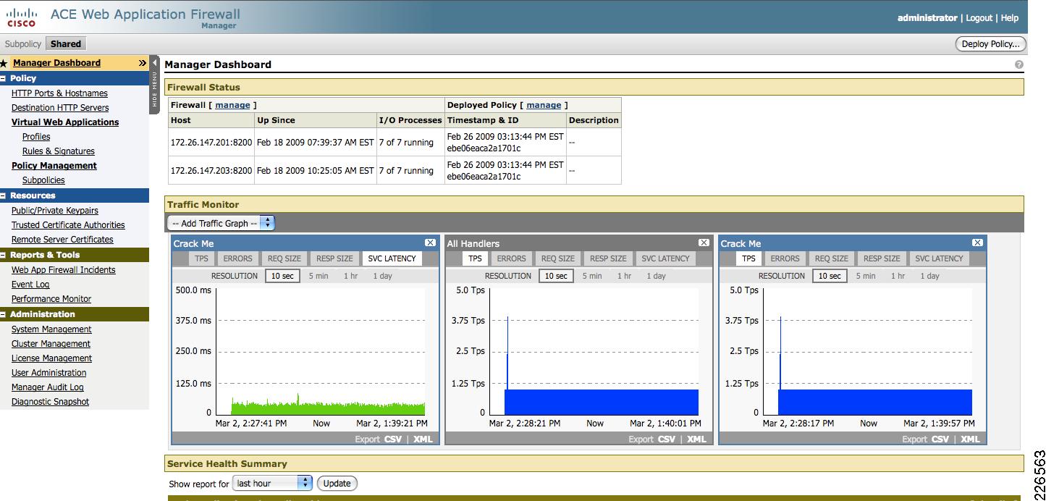The width and height of the screenshot is (1046, 501).
Task: Open Event Log from the sidebar
Action: coord(32,284)
